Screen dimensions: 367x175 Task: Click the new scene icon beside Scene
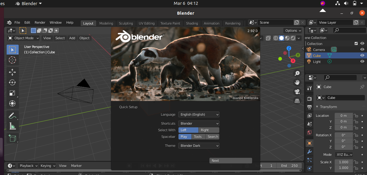point(297,22)
